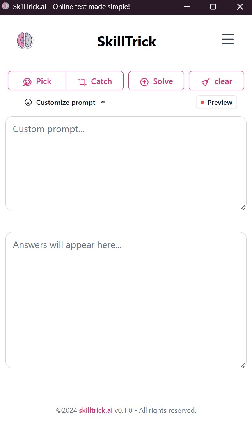Click the clear broom icon
This screenshot has width=252, height=421.
(x=206, y=82)
